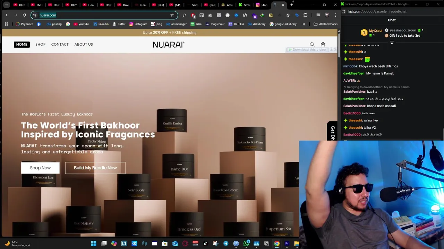Click the NUARAI logo

point(169,45)
